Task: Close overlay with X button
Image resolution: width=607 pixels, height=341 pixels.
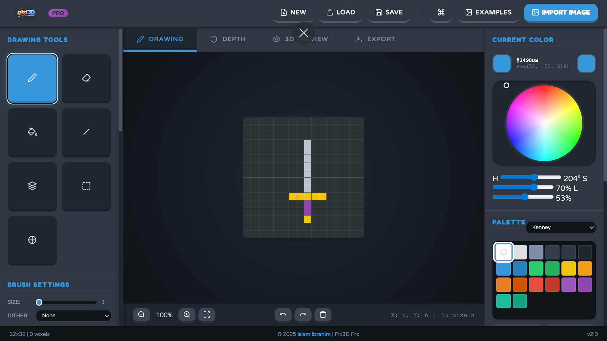Action: (304, 33)
